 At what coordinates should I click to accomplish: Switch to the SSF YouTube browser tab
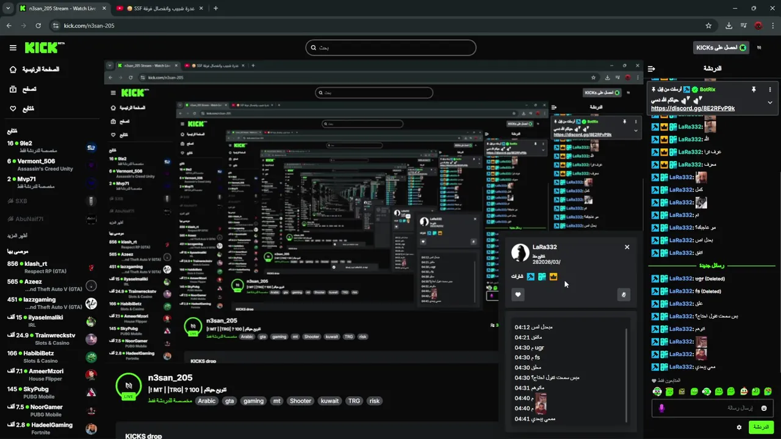[x=160, y=9]
